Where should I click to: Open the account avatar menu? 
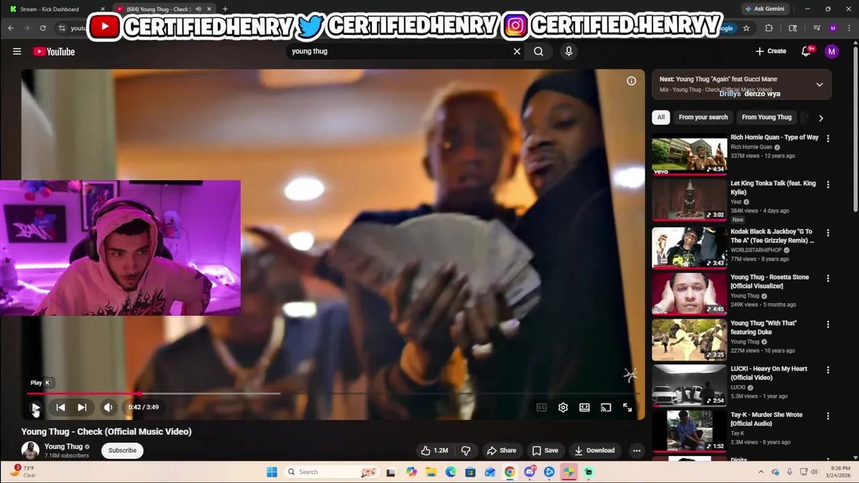click(831, 51)
